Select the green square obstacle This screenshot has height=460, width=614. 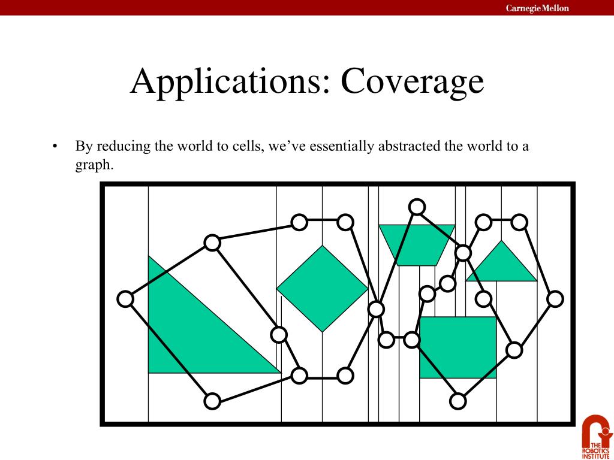coord(458,347)
